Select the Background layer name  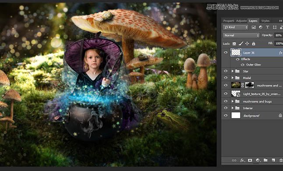[251, 116]
